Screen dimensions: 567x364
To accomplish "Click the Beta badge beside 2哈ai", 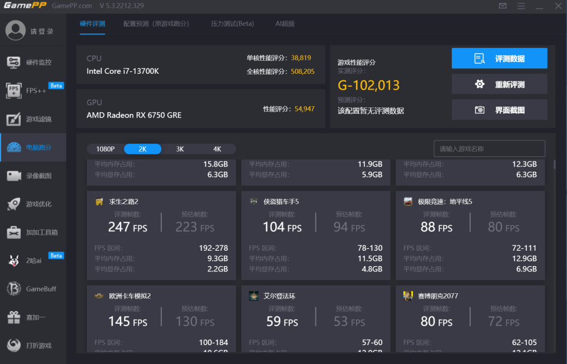I will (56, 255).
